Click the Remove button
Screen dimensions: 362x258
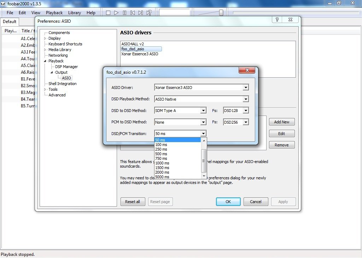[282, 145]
